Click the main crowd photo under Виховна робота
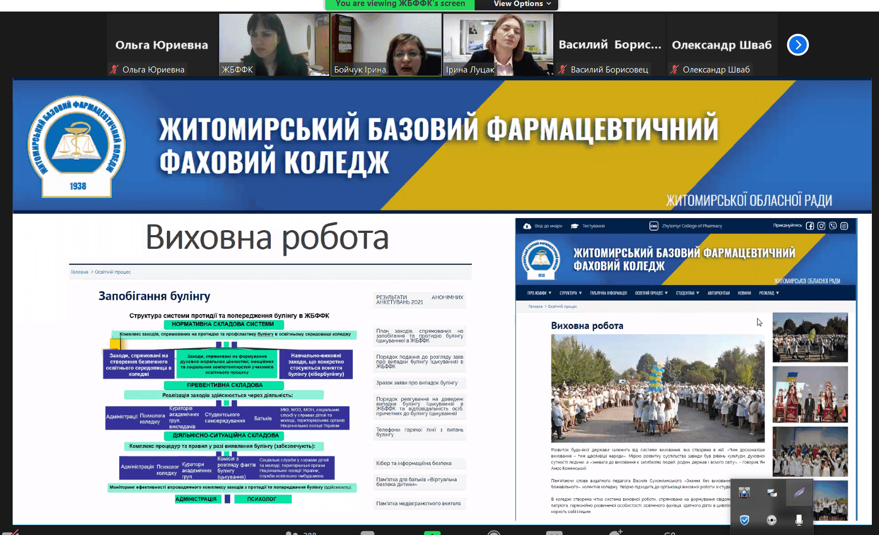879x535 pixels. click(x=658, y=388)
